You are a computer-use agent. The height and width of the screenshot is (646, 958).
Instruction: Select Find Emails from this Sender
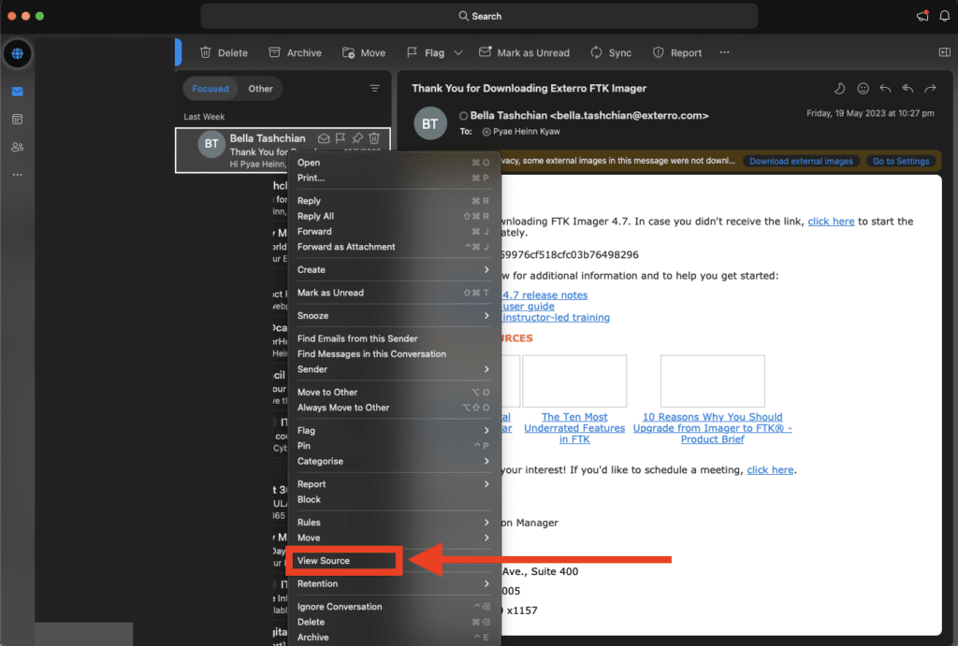click(x=394, y=338)
